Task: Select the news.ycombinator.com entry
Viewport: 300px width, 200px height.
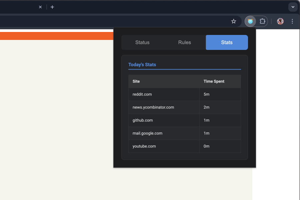Action: tap(153, 107)
